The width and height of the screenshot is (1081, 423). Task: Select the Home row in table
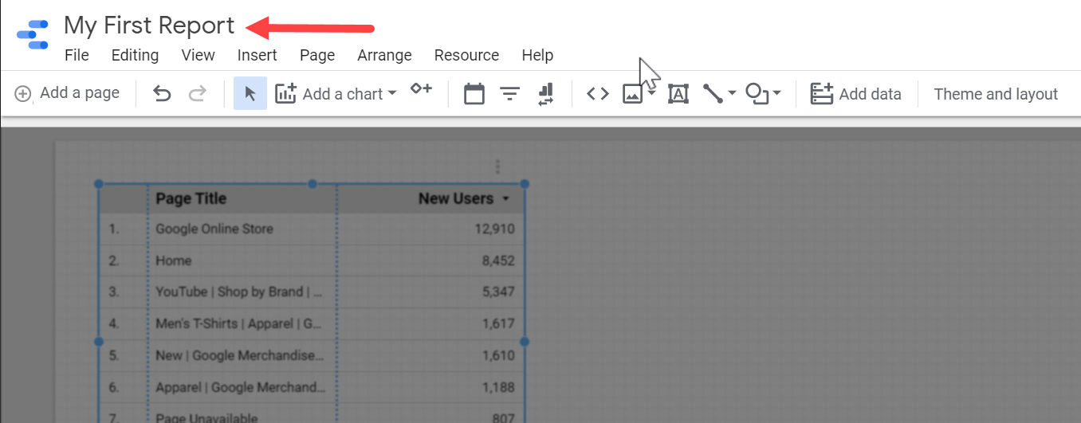pyautogui.click(x=312, y=260)
